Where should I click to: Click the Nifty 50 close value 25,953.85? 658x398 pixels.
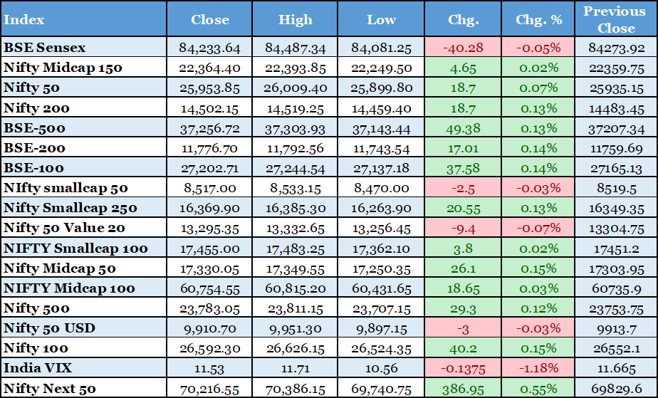point(210,88)
